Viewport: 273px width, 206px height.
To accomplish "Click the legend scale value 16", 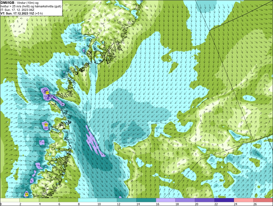I will (158, 204).
